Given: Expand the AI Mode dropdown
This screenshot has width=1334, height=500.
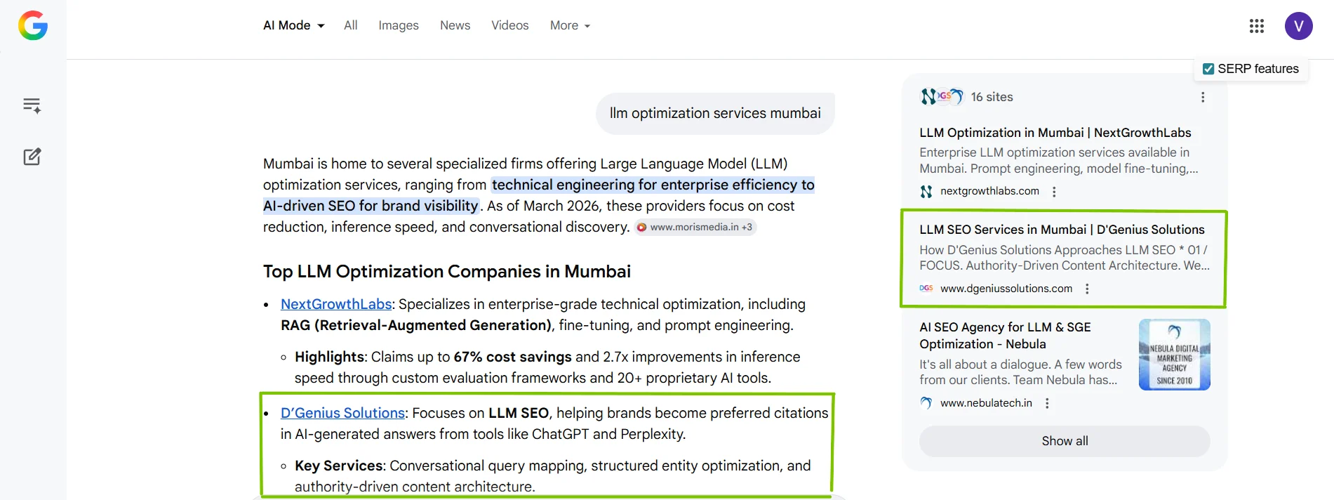Looking at the screenshot, I should point(294,25).
